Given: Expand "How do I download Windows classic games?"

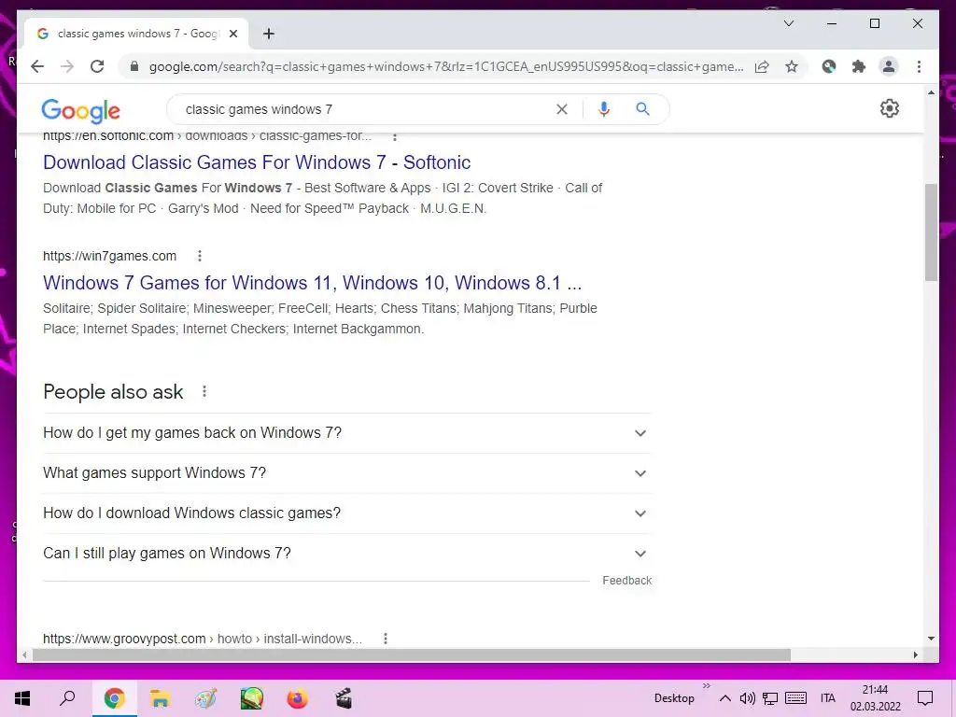Looking at the screenshot, I should point(347,513).
